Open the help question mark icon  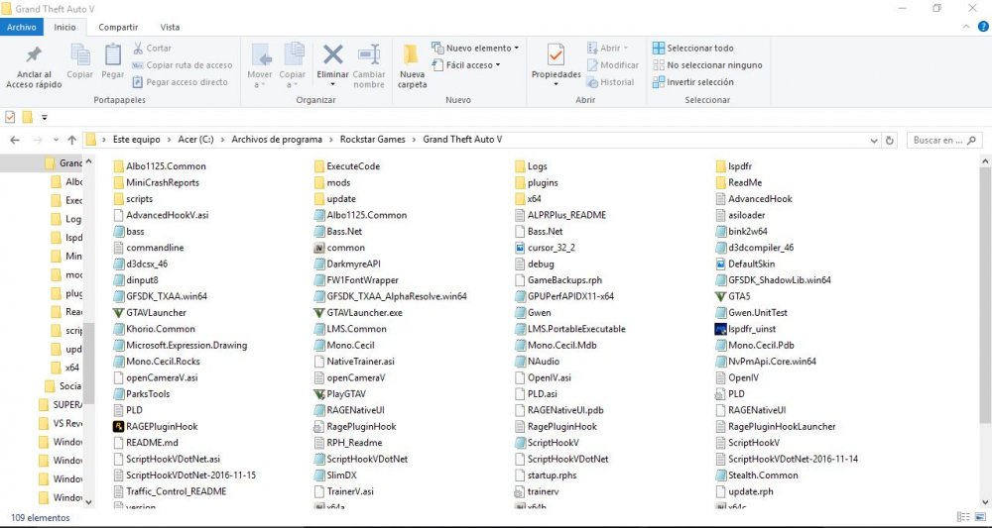(x=983, y=27)
